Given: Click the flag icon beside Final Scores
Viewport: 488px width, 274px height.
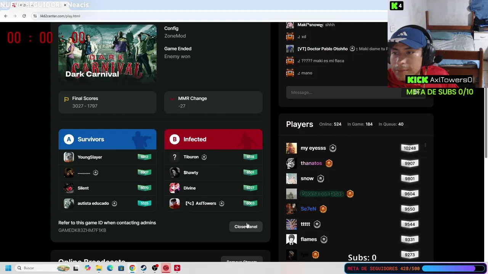Looking at the screenshot, I should click(x=66, y=99).
